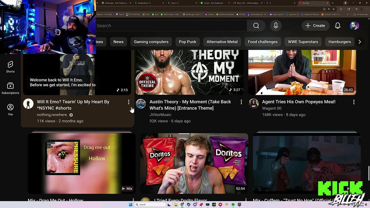Open JVitorMusic channel avatar
The image size is (370, 208).
[141, 104]
